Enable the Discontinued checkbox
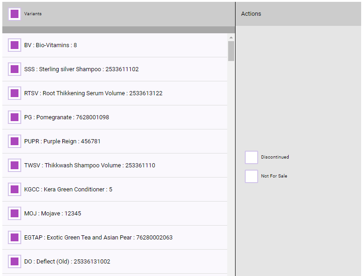Screen dimensions: 363x276 tap(251, 157)
